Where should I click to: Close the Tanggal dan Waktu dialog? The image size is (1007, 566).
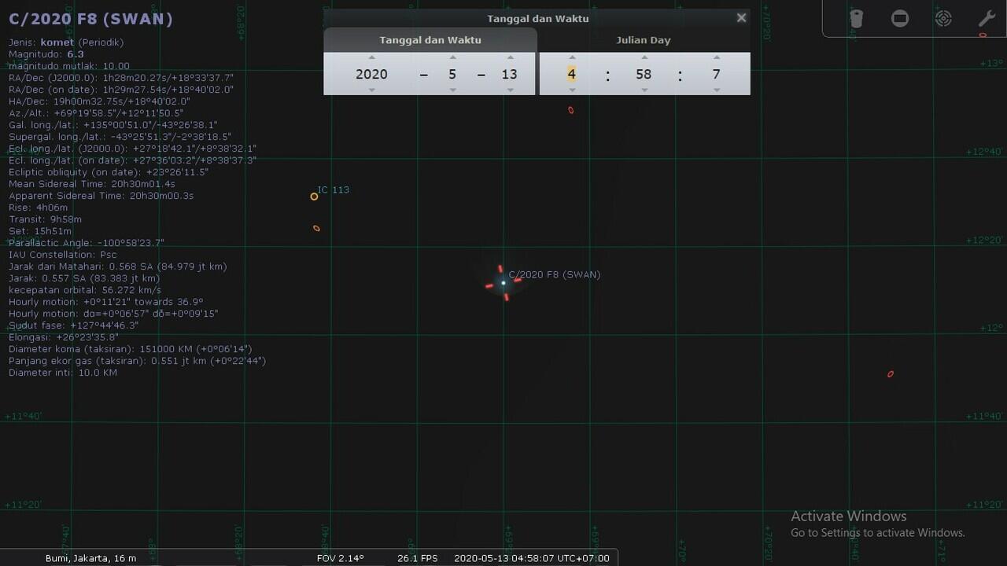pyautogui.click(x=741, y=18)
